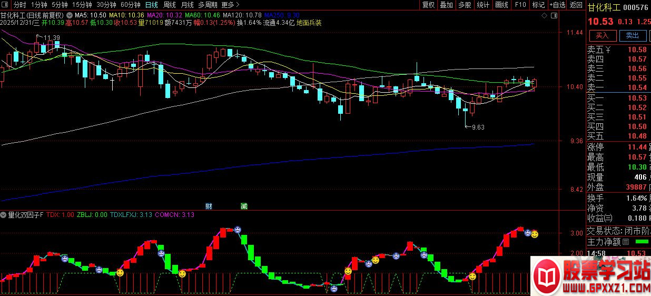Open dropdown arrow beside 甘化科工(日线.前复权)
This screenshot has width=651, height=296.
click(x=70, y=15)
